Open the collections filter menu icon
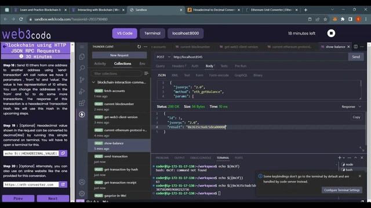This screenshot has width=371, height=208. pyautogui.click(x=146, y=73)
